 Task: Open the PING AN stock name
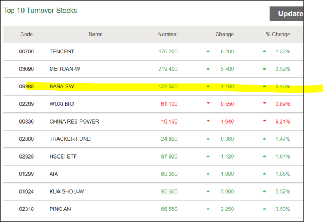click(x=60, y=209)
